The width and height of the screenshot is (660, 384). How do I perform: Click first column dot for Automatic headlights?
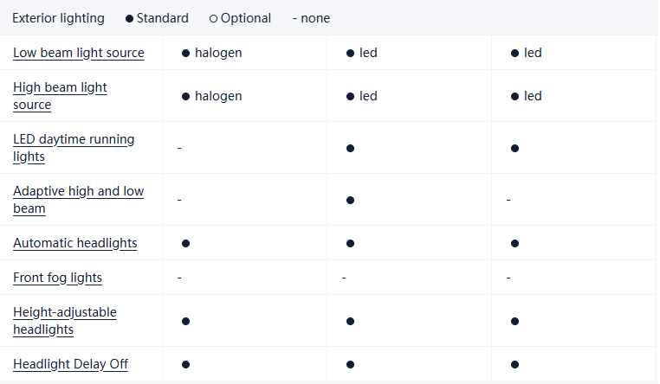tap(185, 243)
